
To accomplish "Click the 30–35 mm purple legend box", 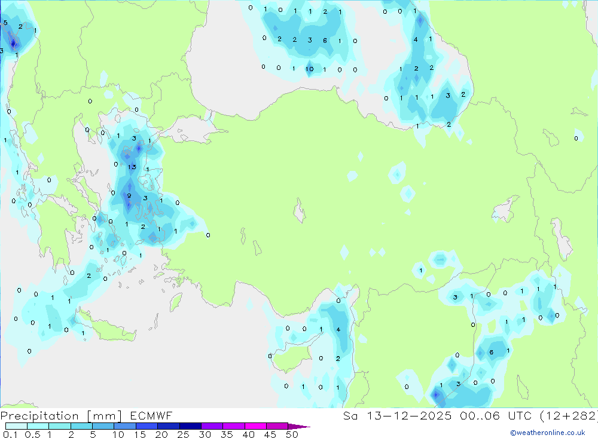I will [x=212, y=426].
